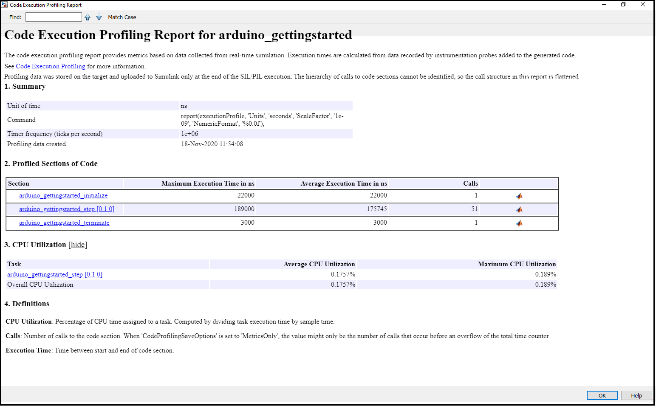Click the report title heading
Viewport: 656px width, 406px height.
(178, 35)
